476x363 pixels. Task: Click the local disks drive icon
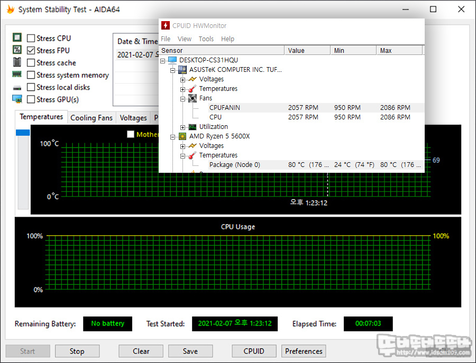click(17, 88)
